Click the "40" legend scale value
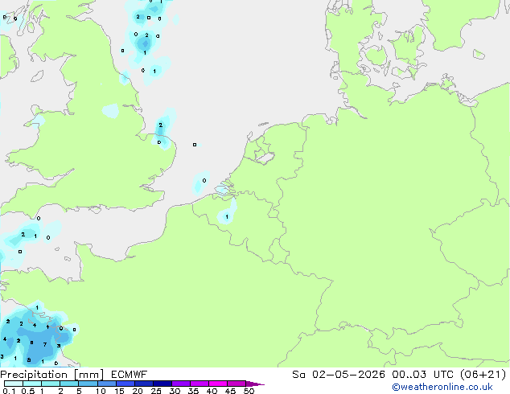 point(212,391)
